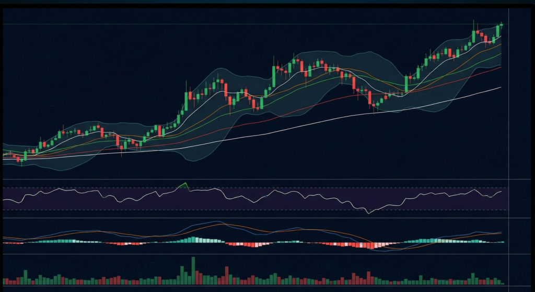Click the blue MACD line peak
Screen dimensions: 535x292
click(x=215, y=222)
